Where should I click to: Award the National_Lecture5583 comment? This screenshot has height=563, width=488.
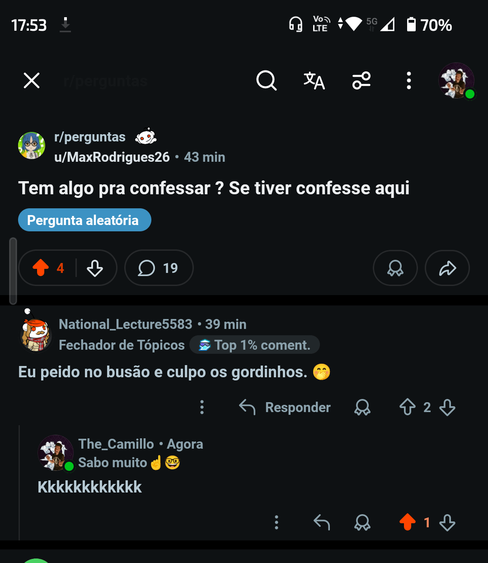click(362, 407)
